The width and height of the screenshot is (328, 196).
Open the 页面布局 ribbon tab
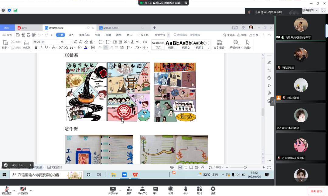84,35
